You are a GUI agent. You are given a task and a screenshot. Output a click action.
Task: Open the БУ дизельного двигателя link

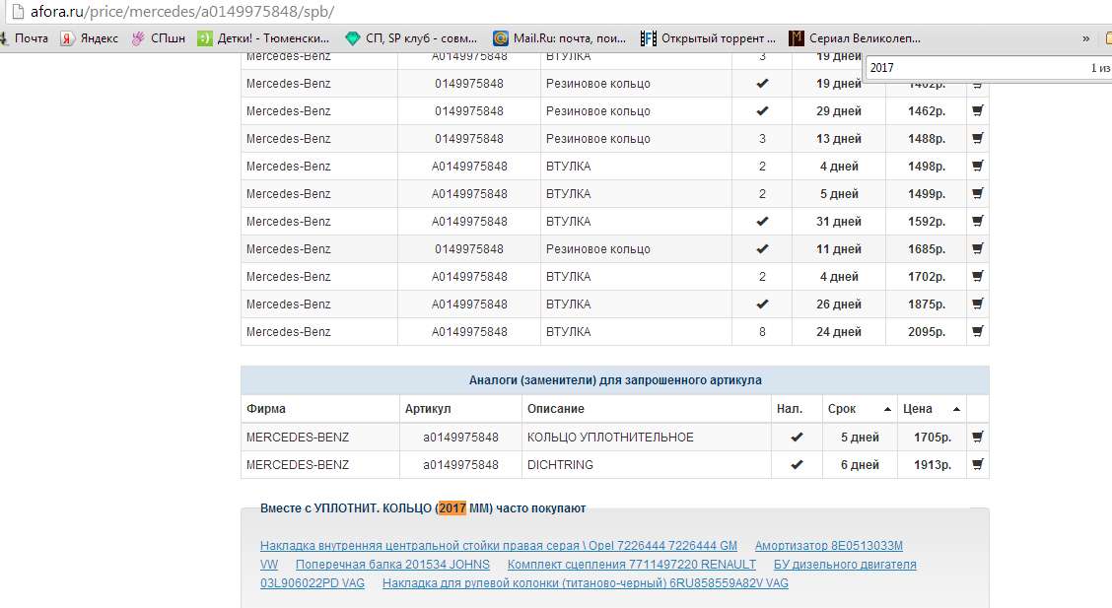coord(845,565)
